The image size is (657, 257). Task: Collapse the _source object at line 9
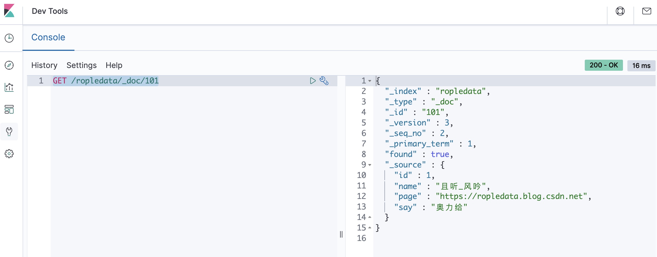(x=370, y=165)
